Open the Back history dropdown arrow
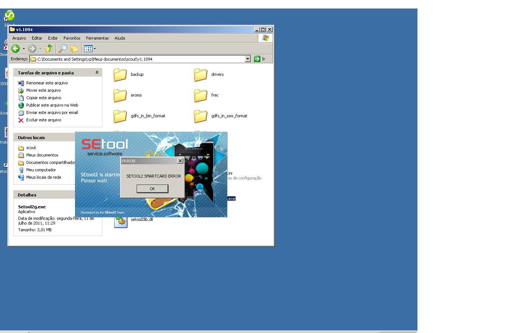This screenshot has height=333, width=532. (x=24, y=48)
